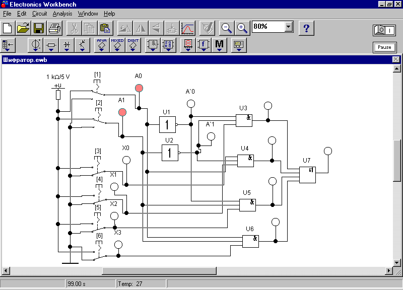This screenshot has height=290, width=403.
Task: Select the U1 inverter gate
Action: (168, 124)
